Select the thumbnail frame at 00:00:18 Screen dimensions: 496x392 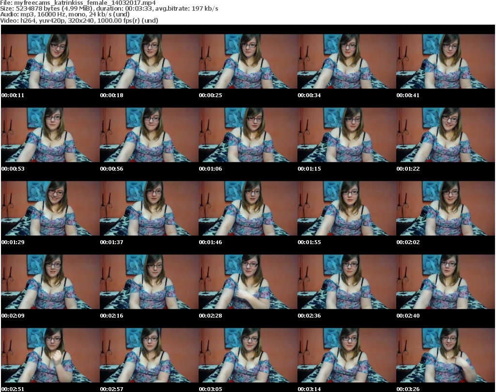coord(149,61)
